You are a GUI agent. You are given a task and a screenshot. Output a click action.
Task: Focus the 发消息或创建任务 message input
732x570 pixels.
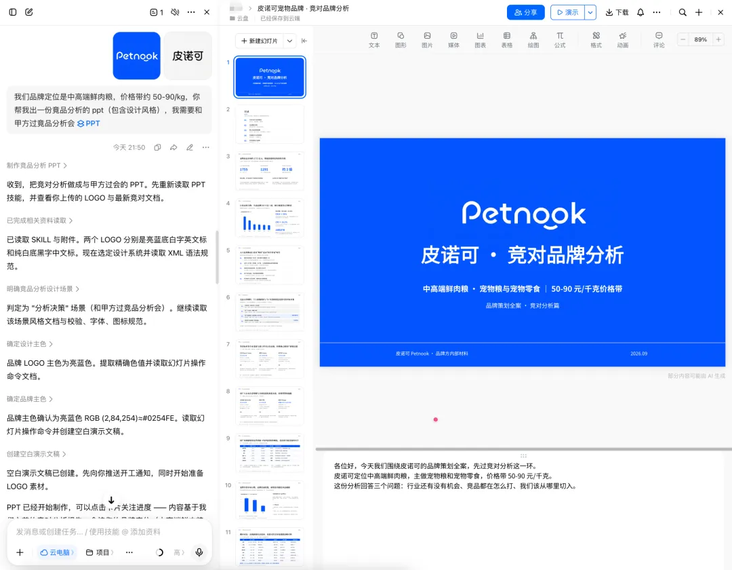109,532
